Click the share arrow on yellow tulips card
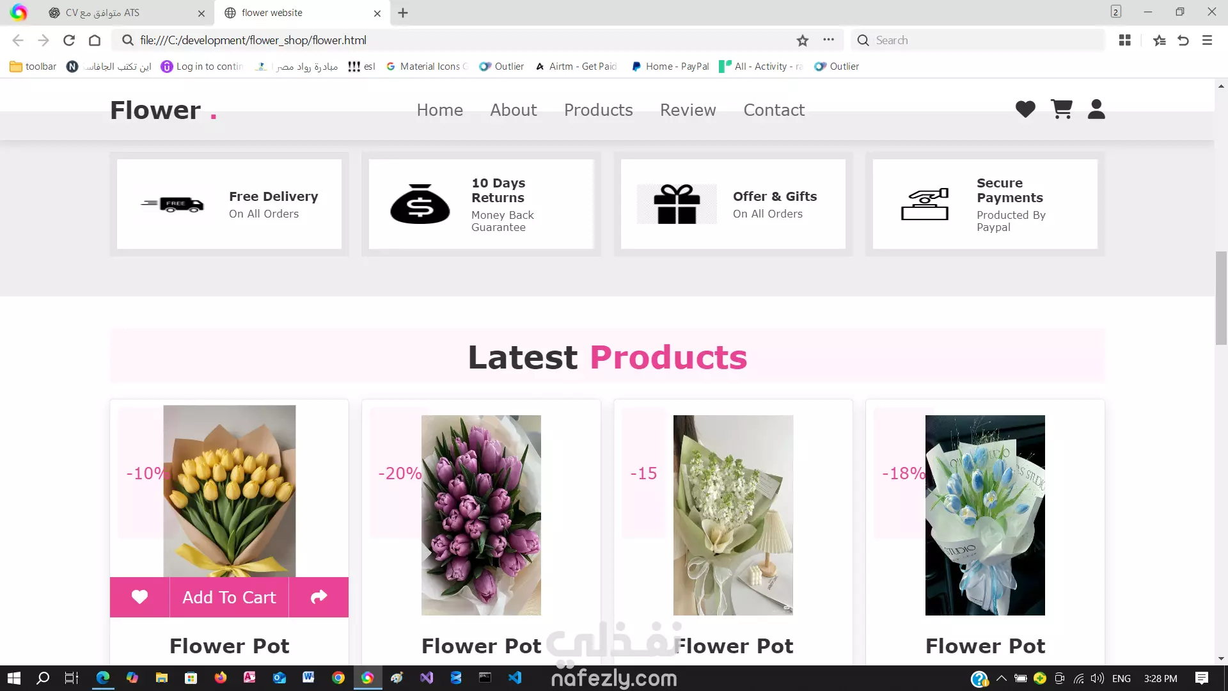 pyautogui.click(x=319, y=597)
